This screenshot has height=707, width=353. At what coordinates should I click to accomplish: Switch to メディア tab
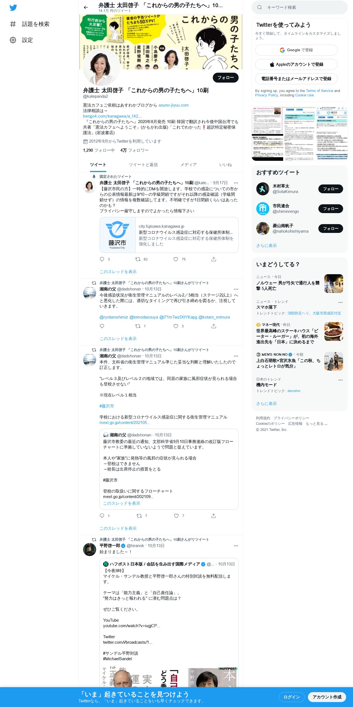tap(189, 165)
